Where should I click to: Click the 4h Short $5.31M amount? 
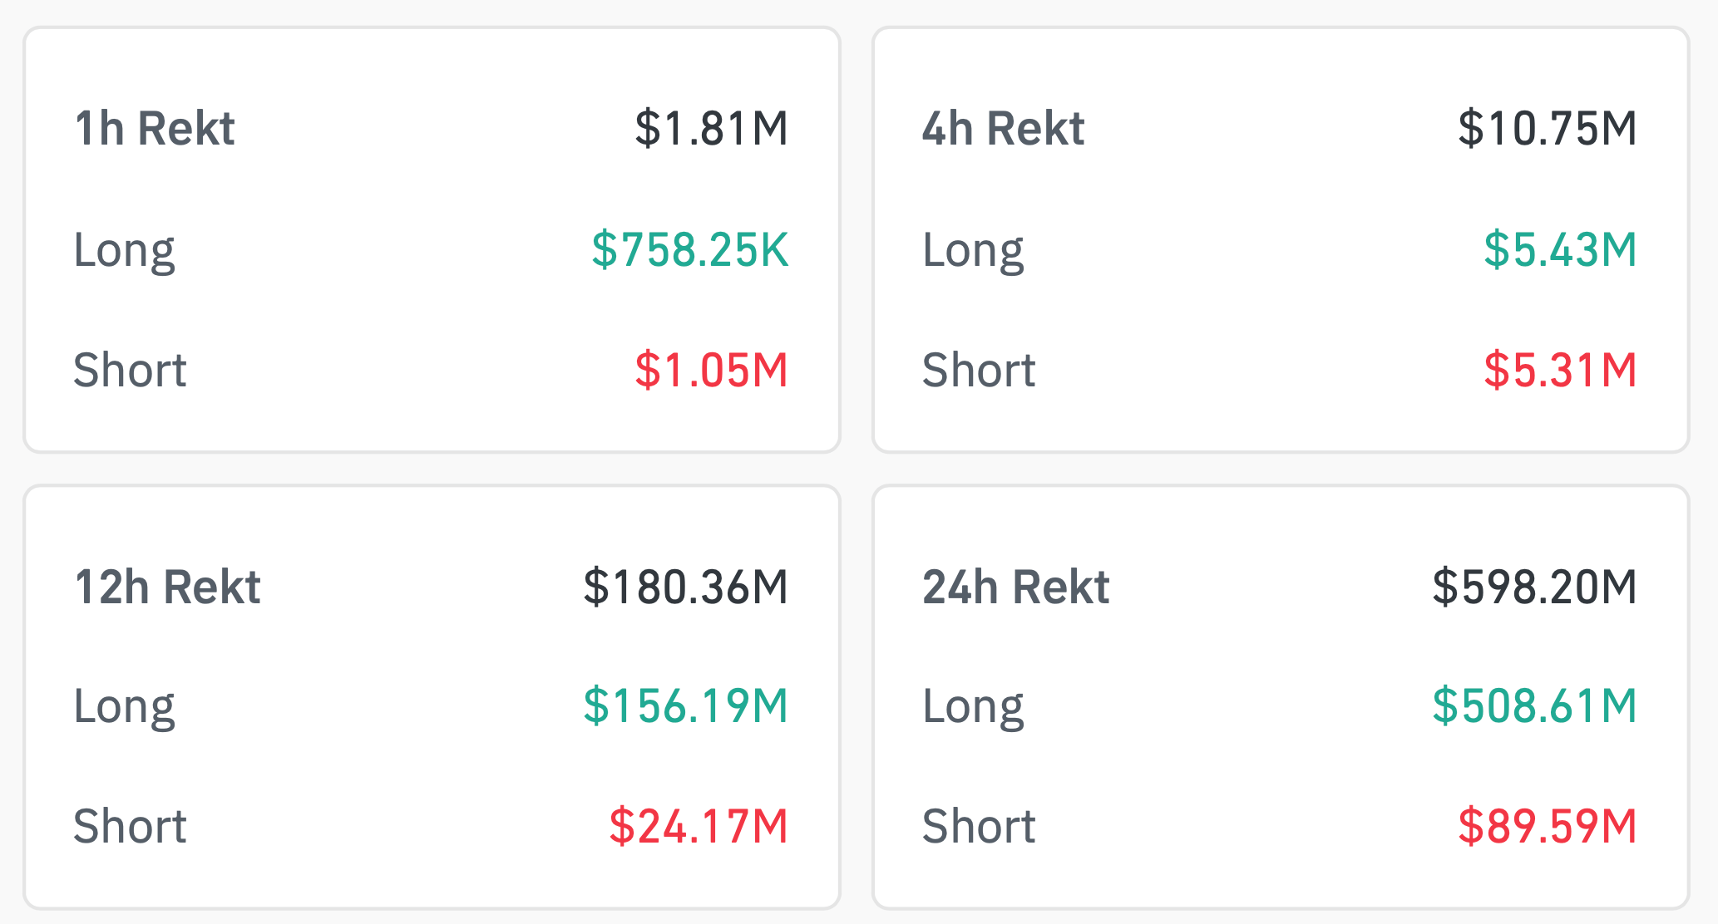(x=1560, y=370)
